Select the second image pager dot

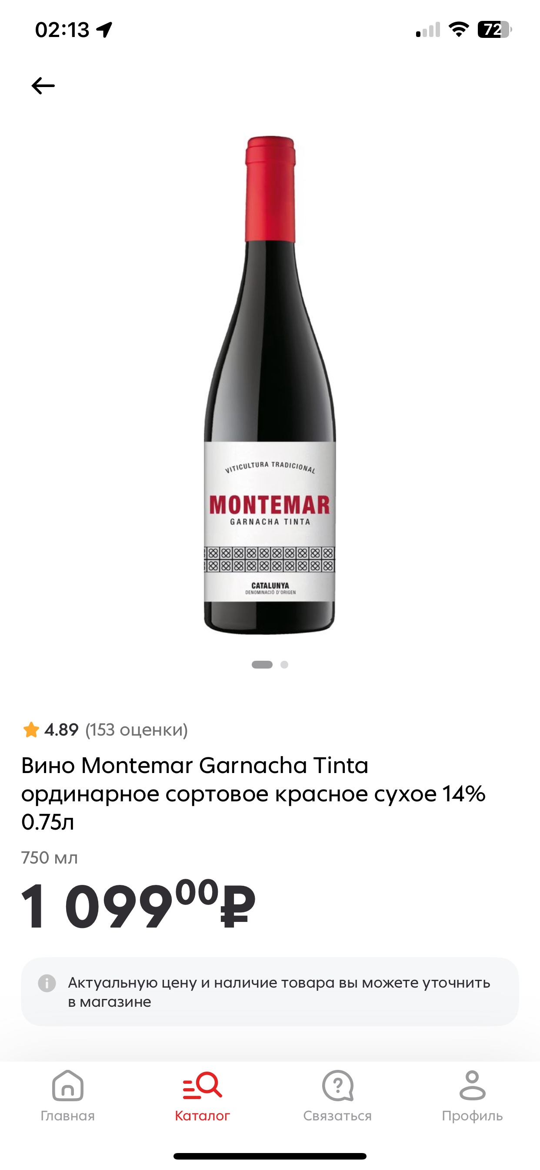284,665
